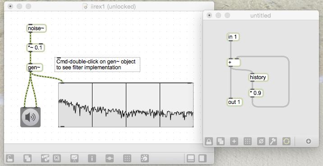The width and height of the screenshot is (323, 166).
Task: Toggle the patcher lock in iirex1 toolbar
Action: 10,158
